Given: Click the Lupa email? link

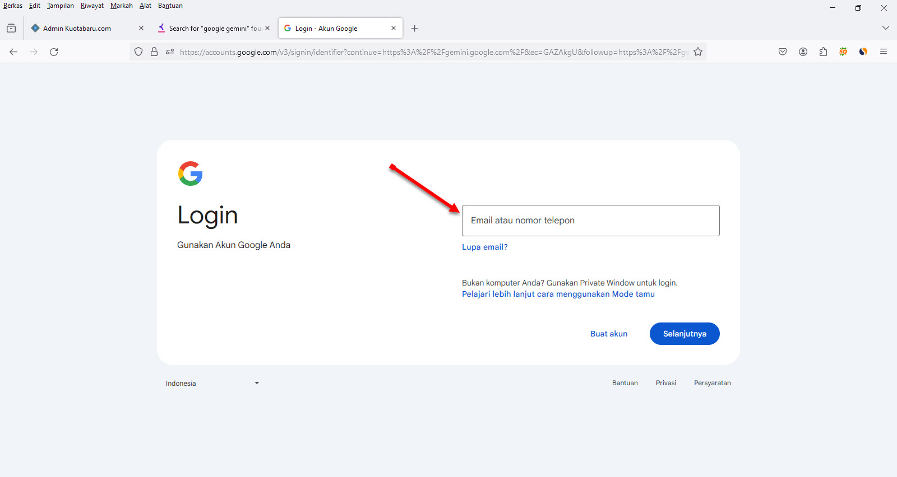Looking at the screenshot, I should point(484,247).
